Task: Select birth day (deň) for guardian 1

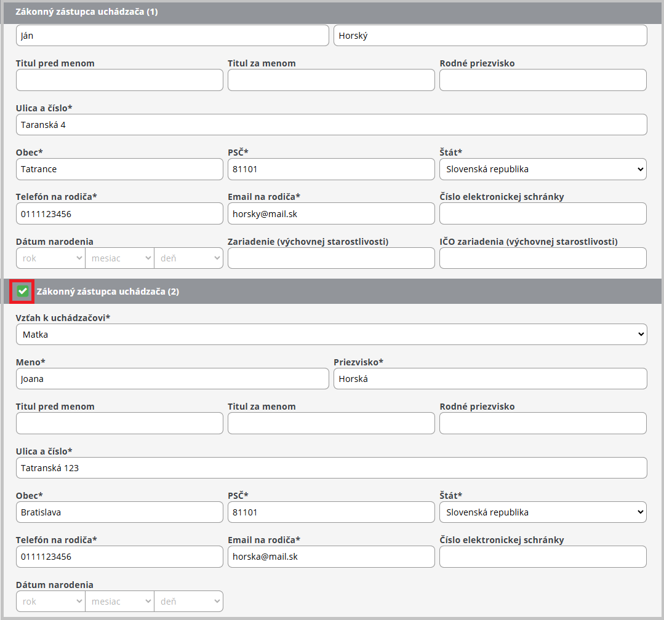Action: [188, 258]
